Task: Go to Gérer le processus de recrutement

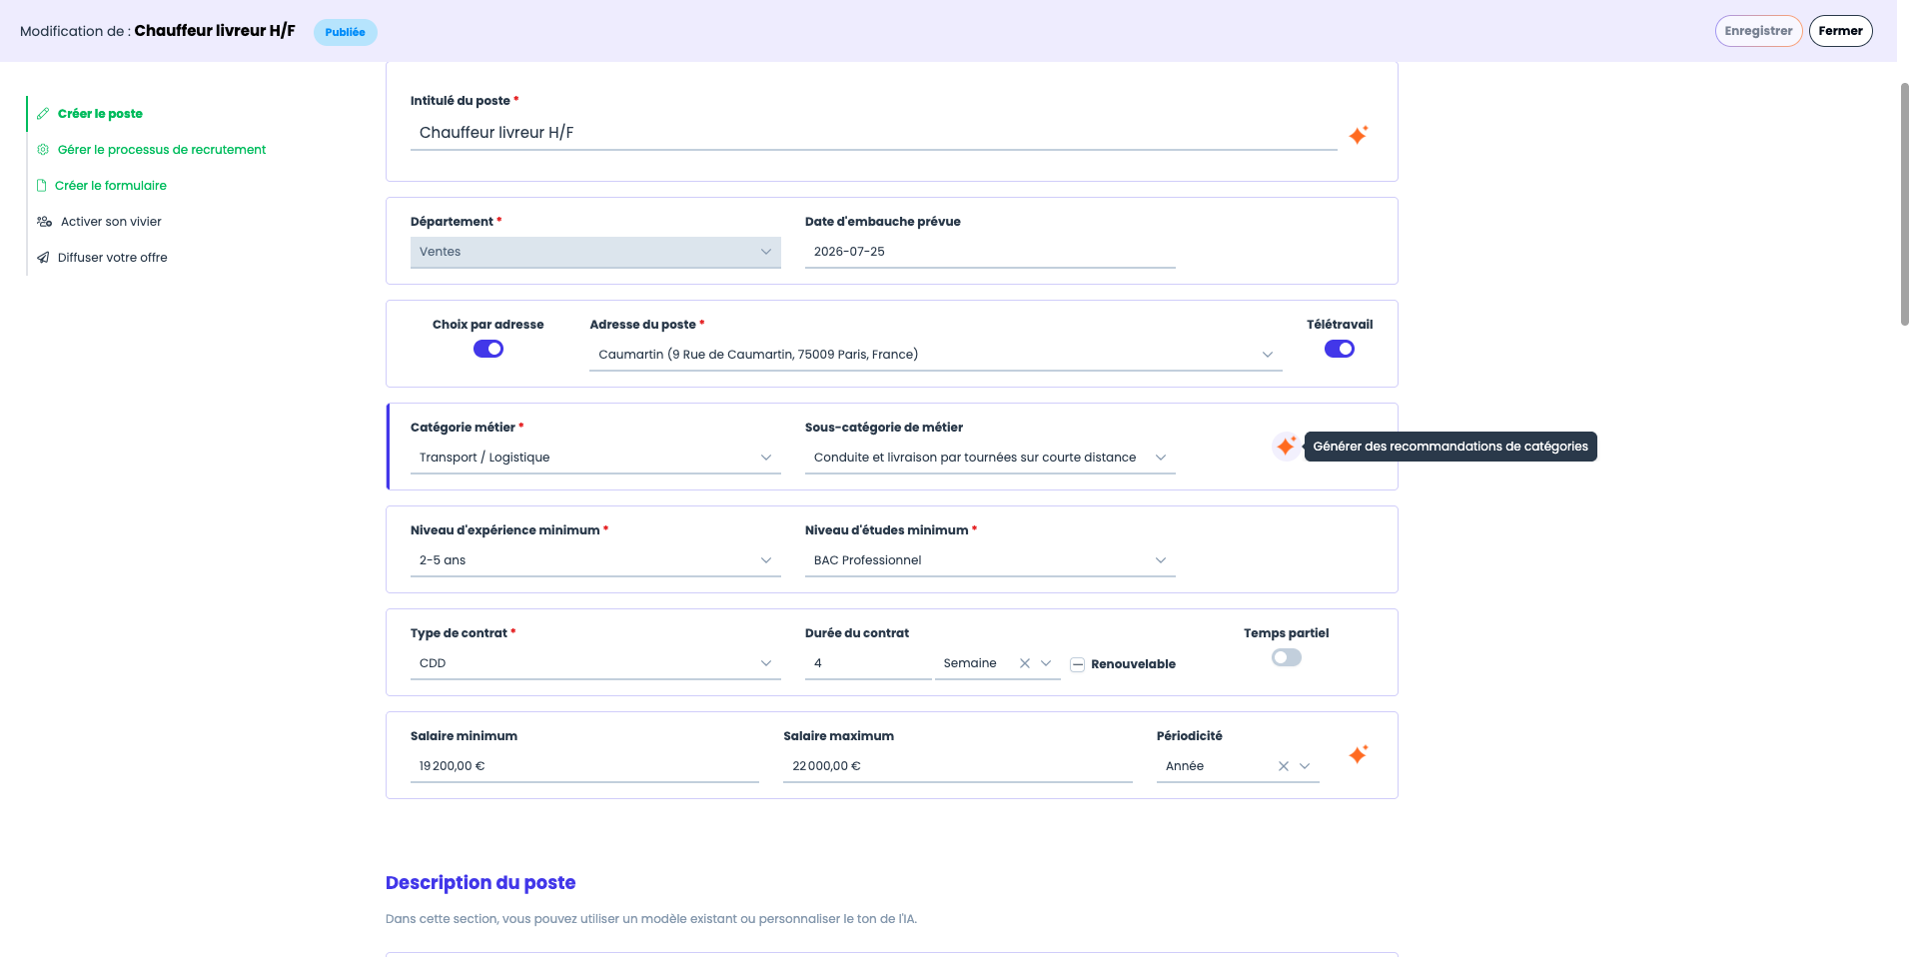Action: click(x=162, y=150)
